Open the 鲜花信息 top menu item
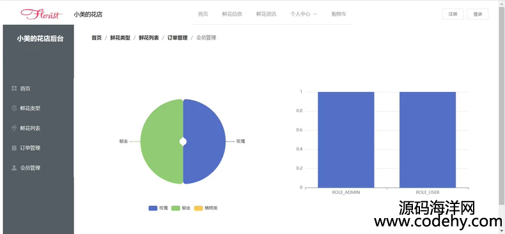The image size is (505, 234). (232, 14)
